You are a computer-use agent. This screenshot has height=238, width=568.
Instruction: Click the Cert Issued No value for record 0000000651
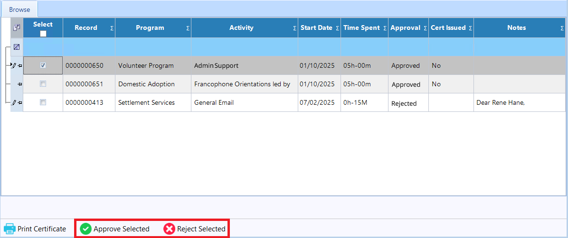click(x=451, y=84)
